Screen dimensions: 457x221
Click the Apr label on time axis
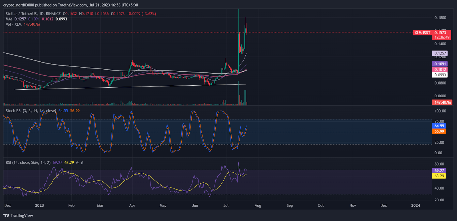coord(132,206)
